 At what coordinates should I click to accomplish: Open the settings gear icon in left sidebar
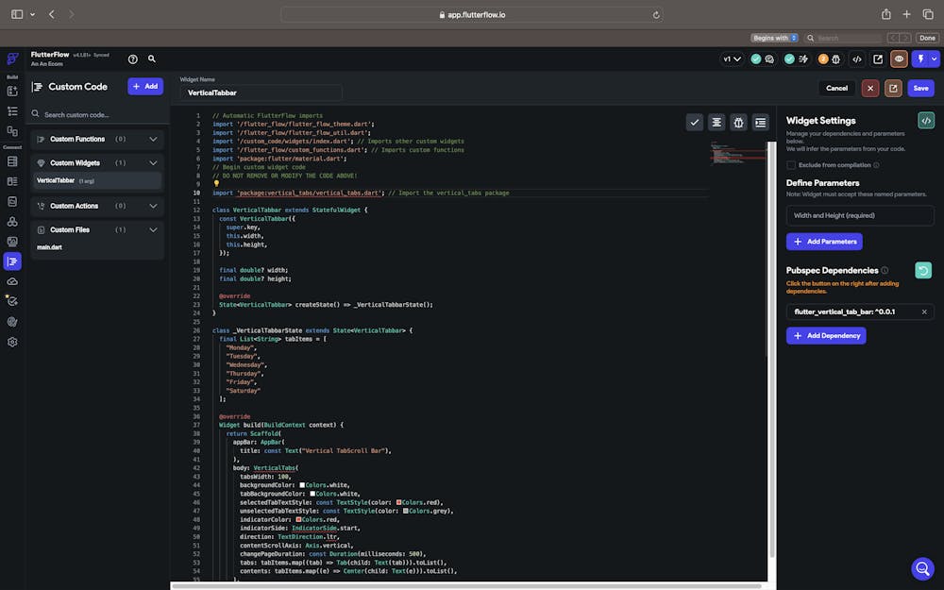12,342
